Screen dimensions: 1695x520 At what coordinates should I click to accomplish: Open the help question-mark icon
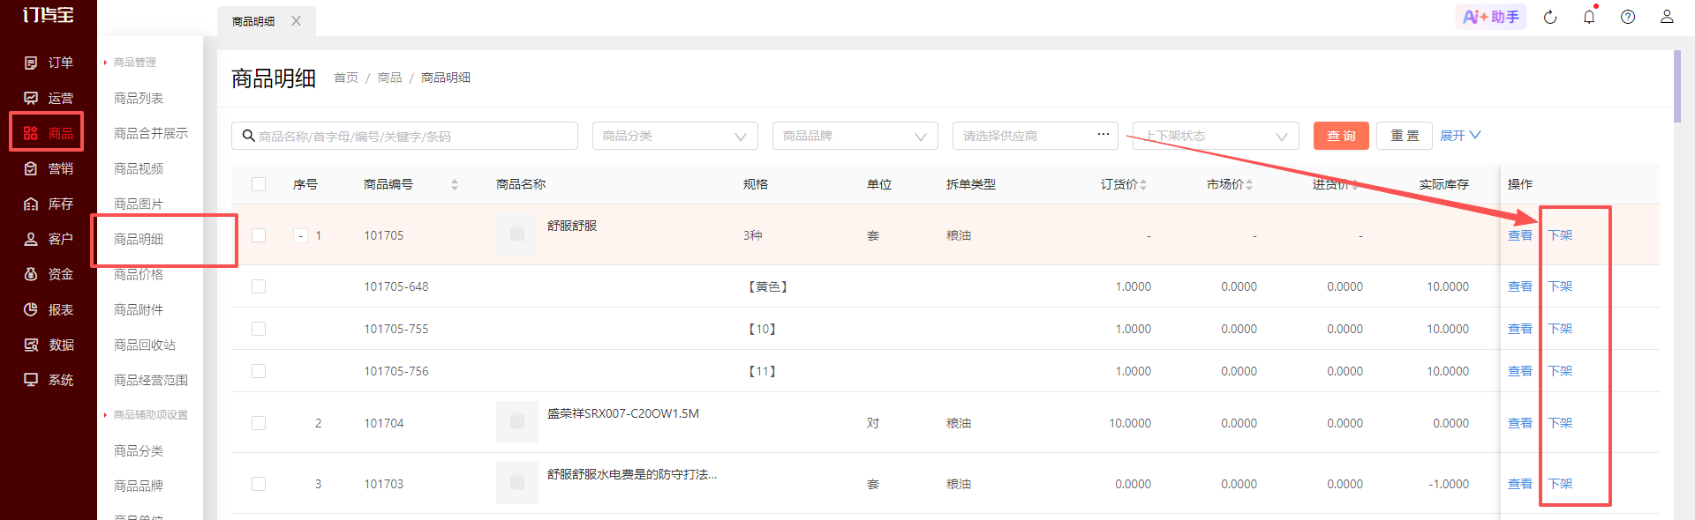click(x=1628, y=17)
